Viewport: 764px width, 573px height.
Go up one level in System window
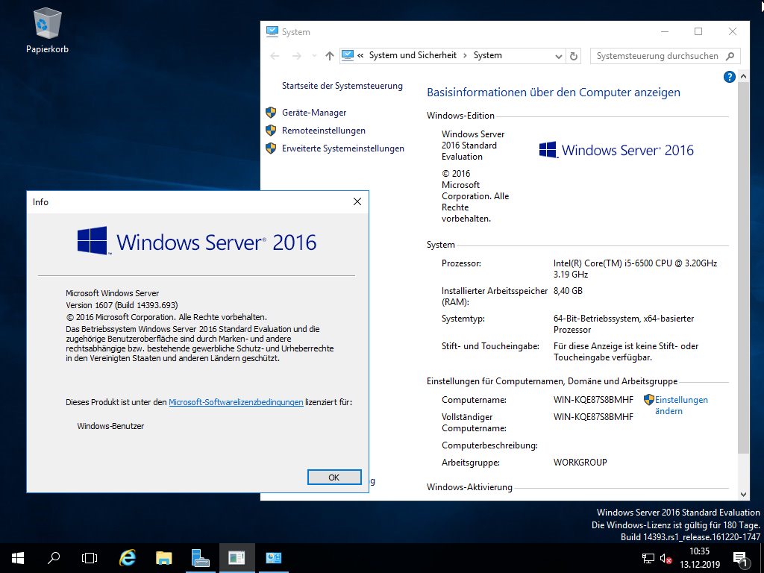[x=330, y=56]
